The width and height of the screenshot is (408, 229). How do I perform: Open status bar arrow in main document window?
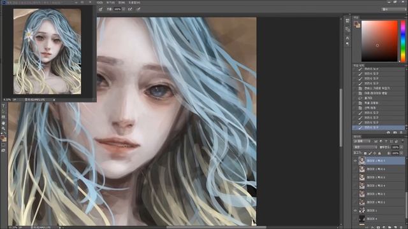click(x=60, y=228)
